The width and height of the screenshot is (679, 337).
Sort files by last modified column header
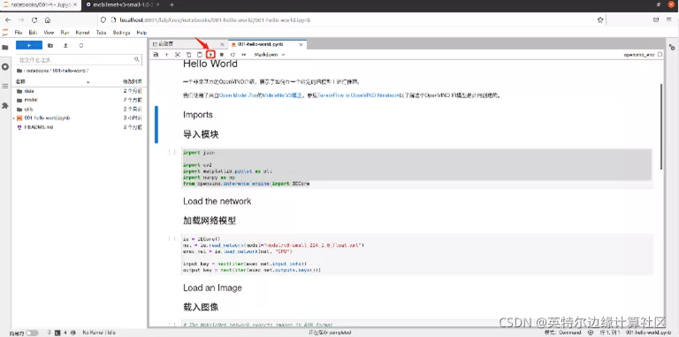[x=133, y=81]
